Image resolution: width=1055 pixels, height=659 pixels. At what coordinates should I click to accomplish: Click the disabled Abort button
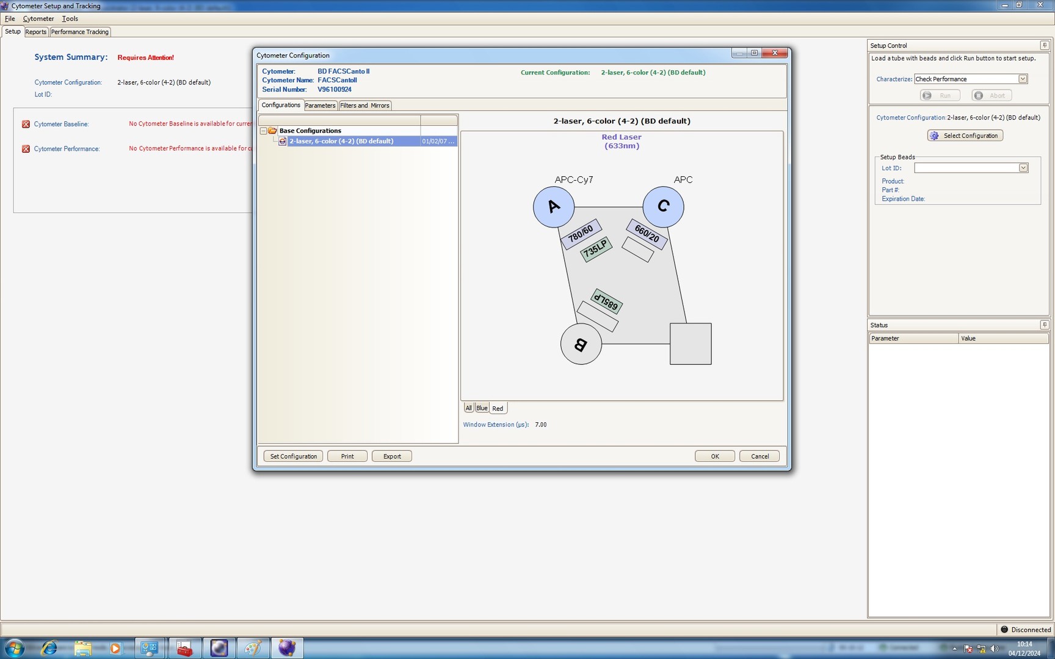[x=992, y=96]
